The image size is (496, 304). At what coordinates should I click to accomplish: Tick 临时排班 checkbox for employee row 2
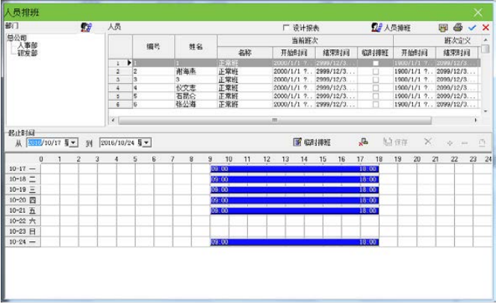[375, 71]
